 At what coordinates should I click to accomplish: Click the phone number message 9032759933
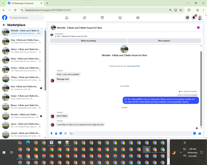pos(62,116)
